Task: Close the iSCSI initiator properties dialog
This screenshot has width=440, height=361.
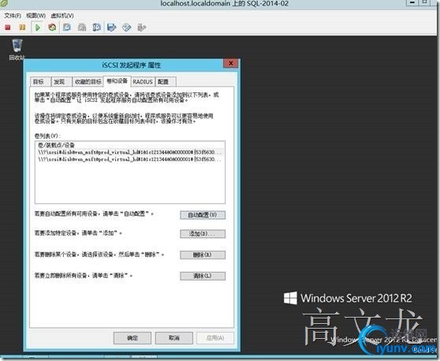Action: tap(231, 63)
